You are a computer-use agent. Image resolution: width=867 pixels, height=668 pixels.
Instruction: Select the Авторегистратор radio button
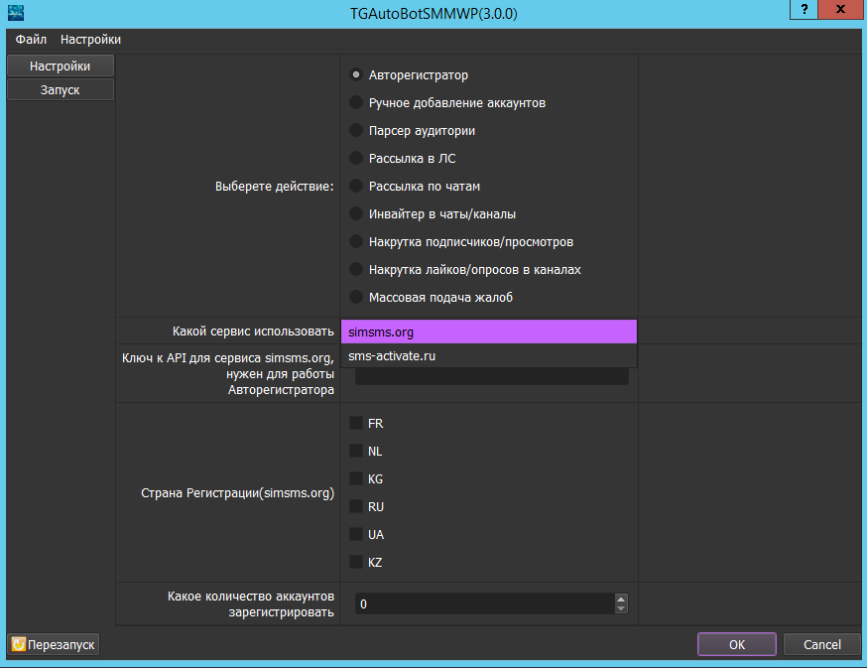[x=356, y=75]
